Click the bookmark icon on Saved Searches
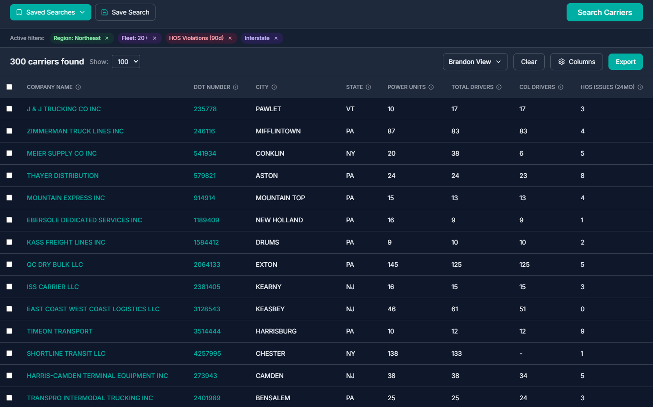The height and width of the screenshot is (407, 653). pyautogui.click(x=19, y=12)
